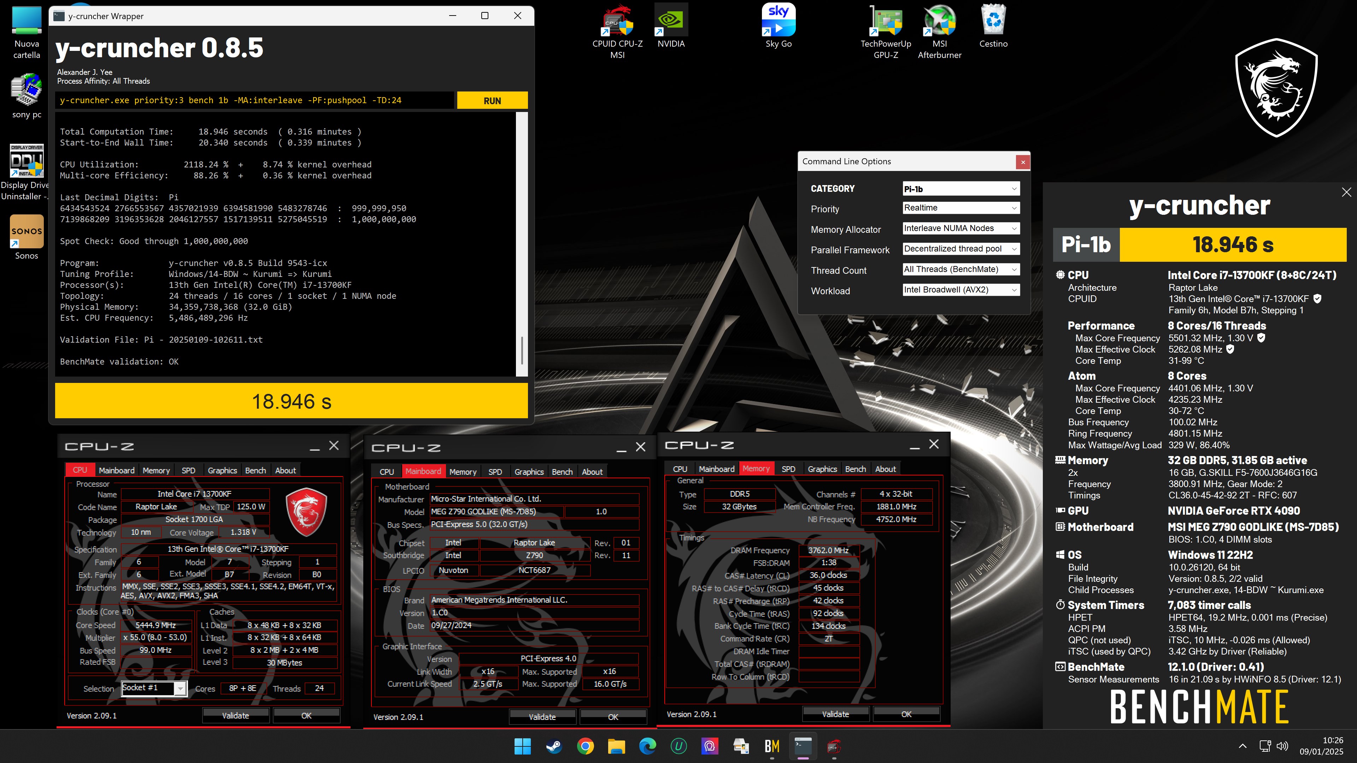
Task: Click the y-cruncher command line field
Action: click(254, 101)
